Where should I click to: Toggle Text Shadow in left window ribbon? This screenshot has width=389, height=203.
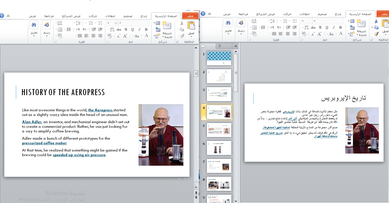(126, 29)
